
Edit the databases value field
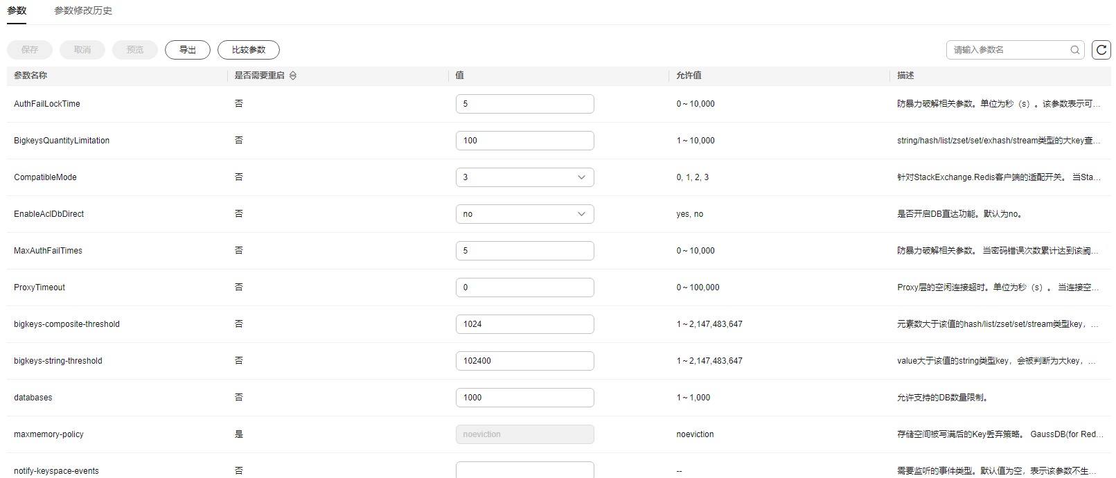pos(524,398)
